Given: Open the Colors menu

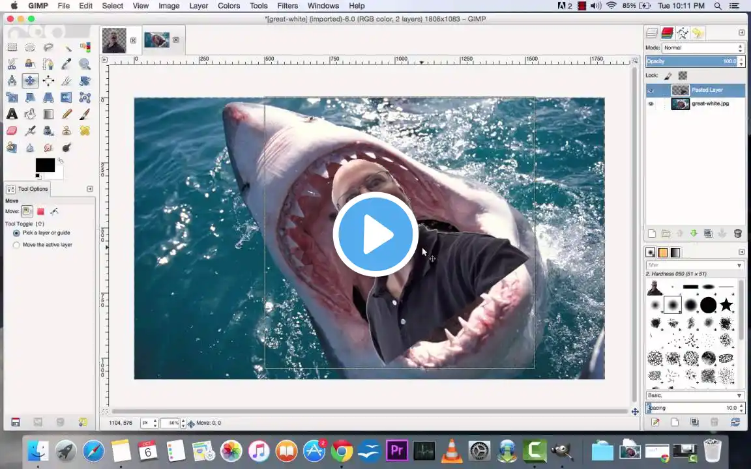Looking at the screenshot, I should pyautogui.click(x=229, y=6).
